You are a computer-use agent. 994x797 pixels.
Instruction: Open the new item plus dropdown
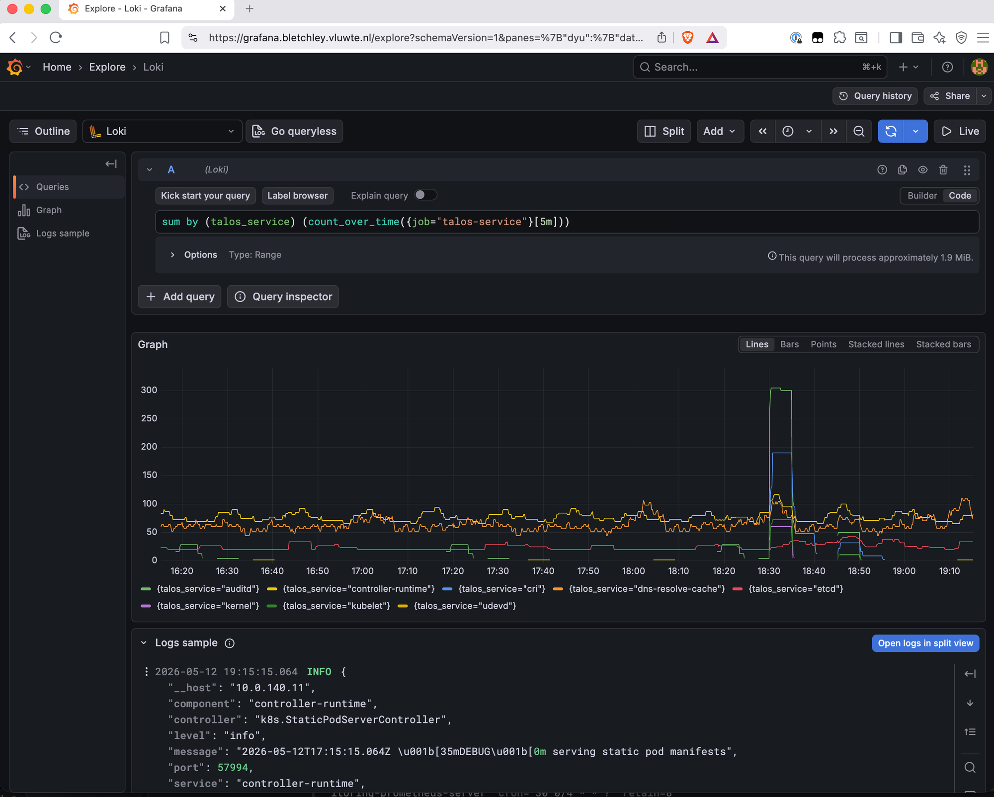909,67
